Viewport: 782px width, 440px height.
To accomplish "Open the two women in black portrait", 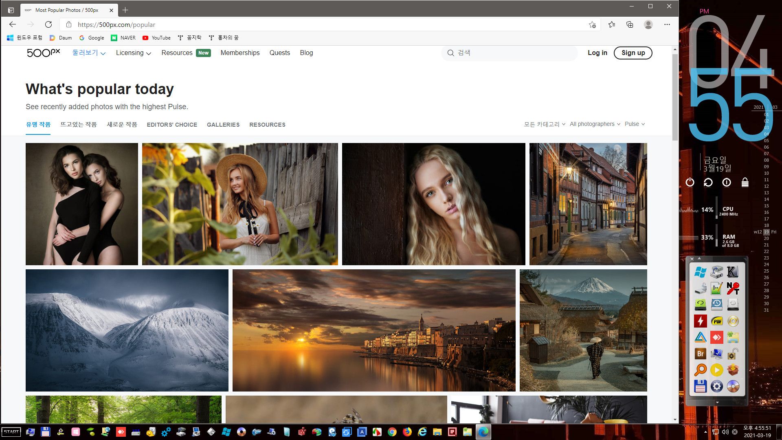I will [x=82, y=204].
